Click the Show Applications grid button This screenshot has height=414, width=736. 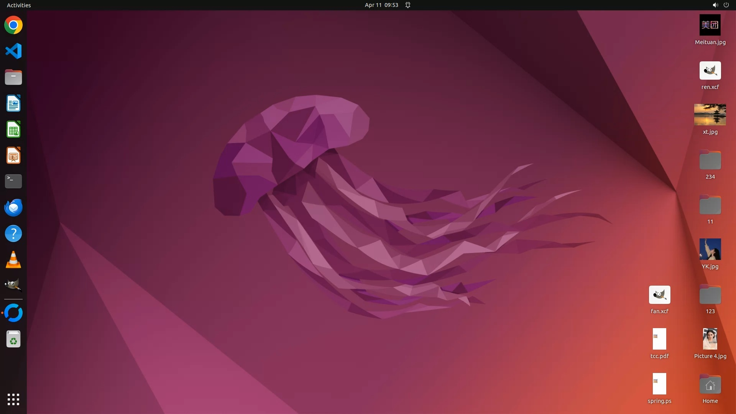[13, 399]
